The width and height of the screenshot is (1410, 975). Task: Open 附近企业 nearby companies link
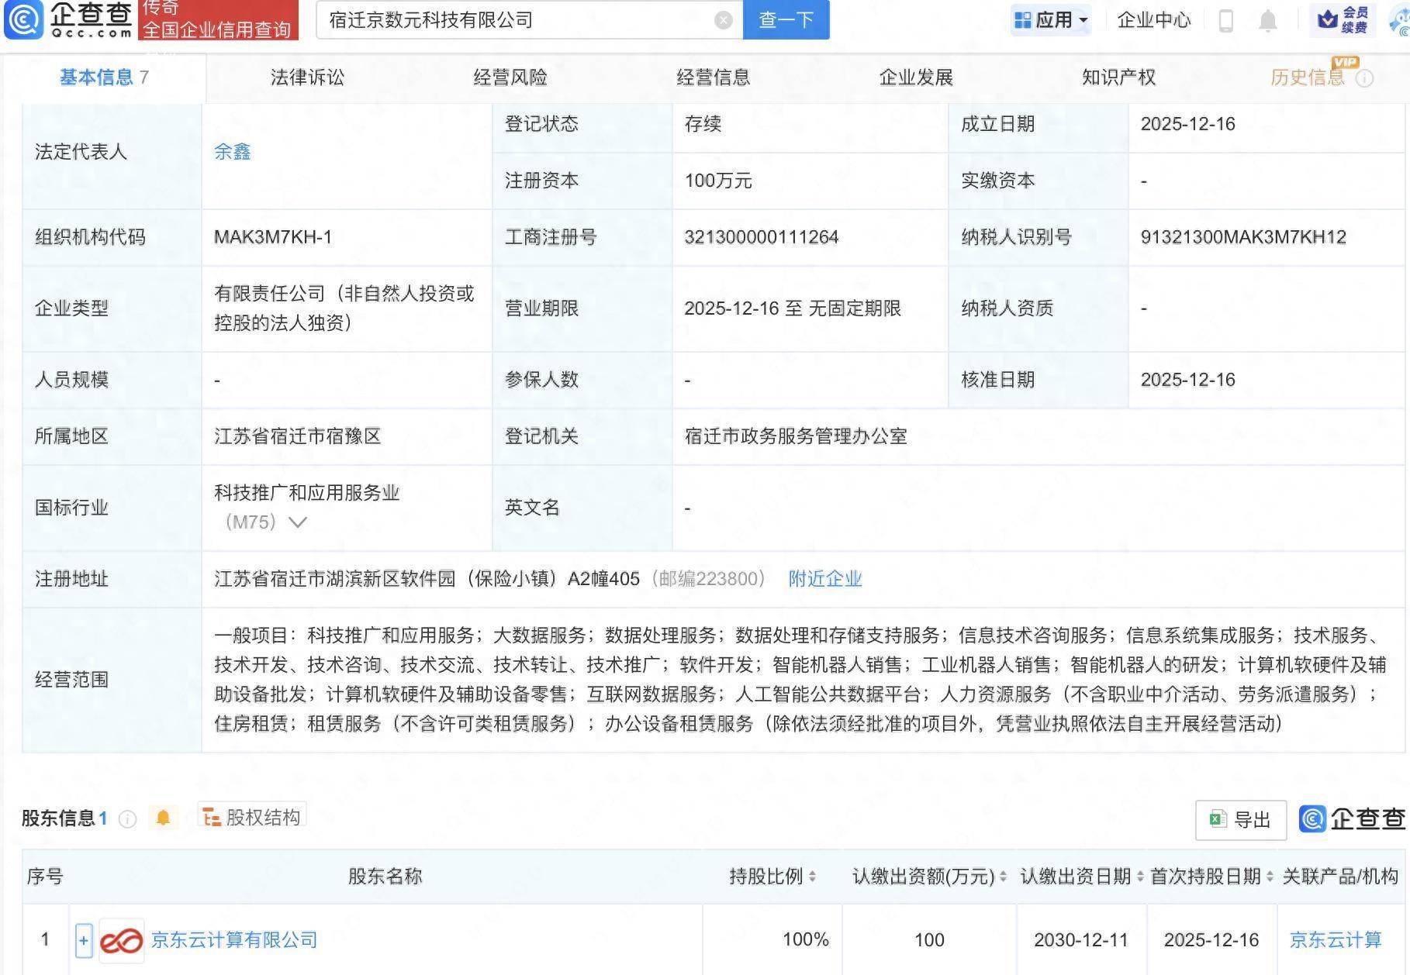click(x=825, y=579)
